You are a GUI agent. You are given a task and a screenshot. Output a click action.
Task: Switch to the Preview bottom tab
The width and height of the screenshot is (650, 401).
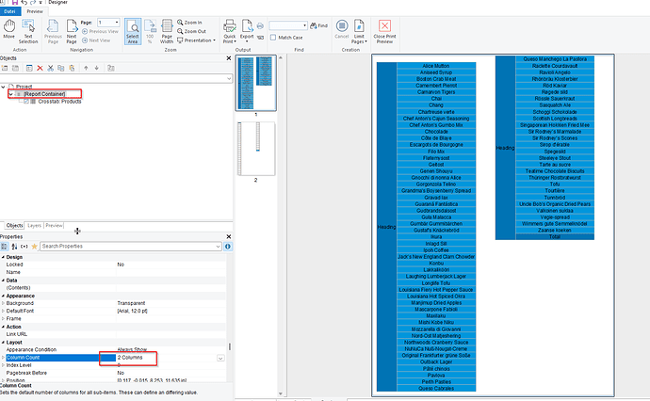click(x=55, y=226)
